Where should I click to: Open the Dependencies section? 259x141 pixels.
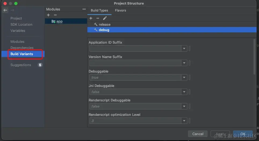point(22,48)
